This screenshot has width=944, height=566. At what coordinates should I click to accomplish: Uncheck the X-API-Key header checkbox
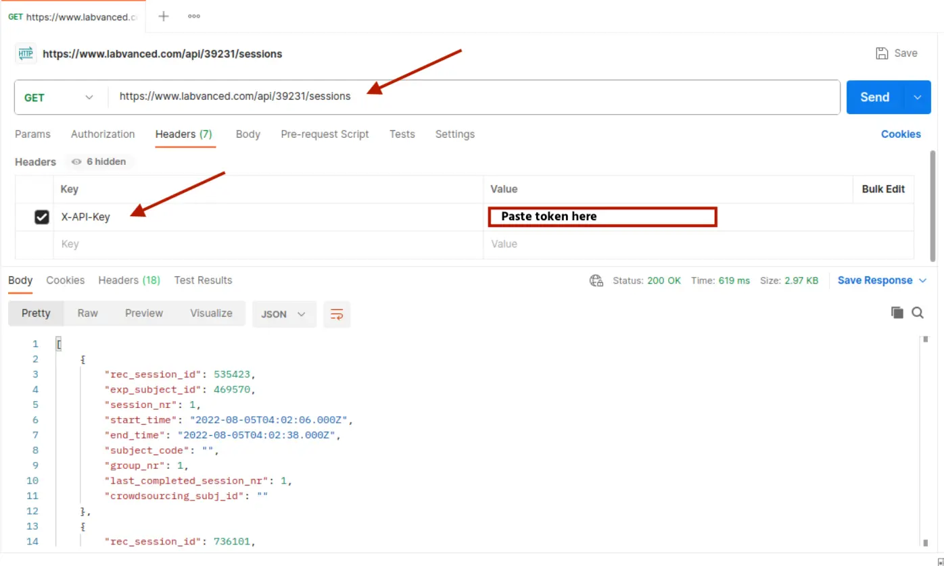(42, 216)
